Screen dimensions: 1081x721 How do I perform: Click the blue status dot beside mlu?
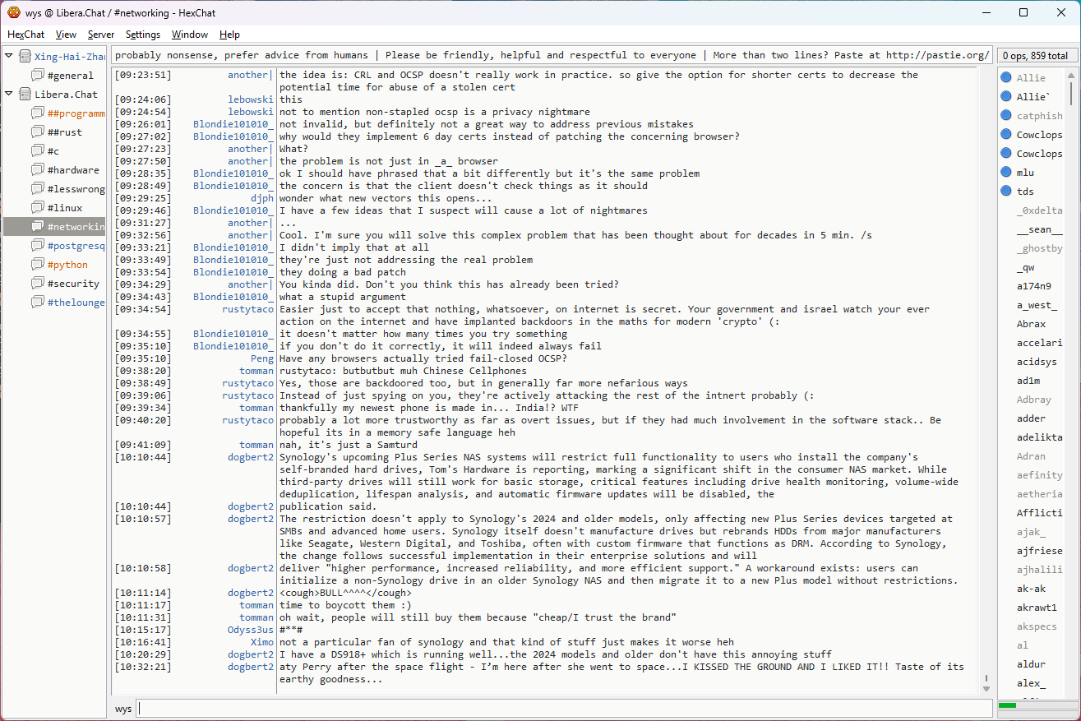(x=1006, y=172)
